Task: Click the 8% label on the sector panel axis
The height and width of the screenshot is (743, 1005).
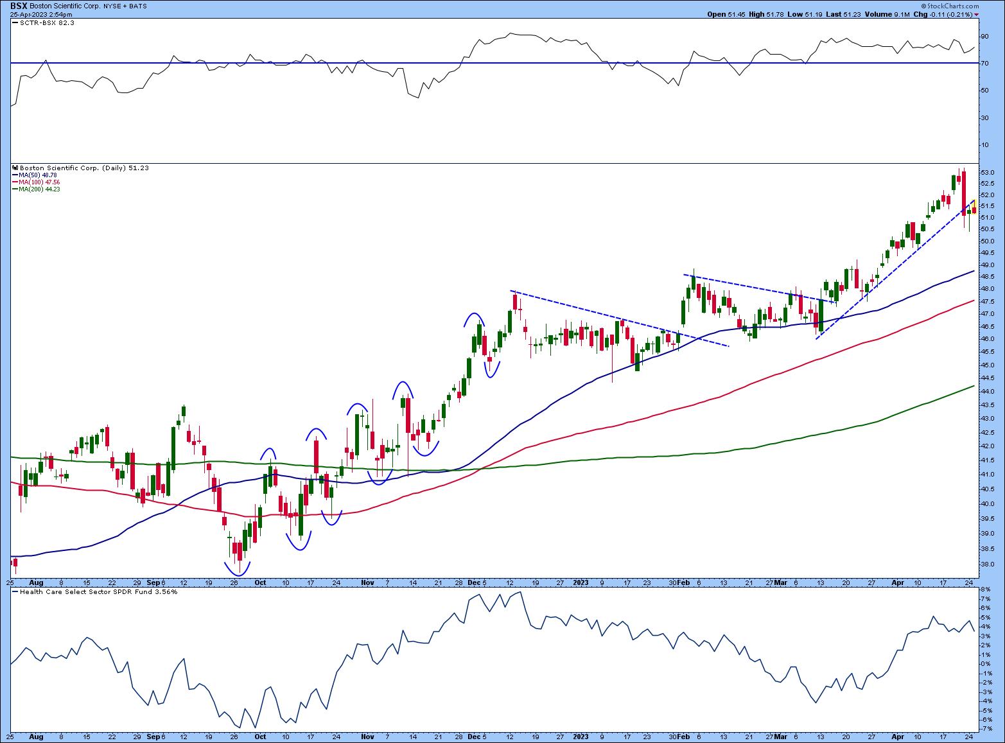Action: coord(984,589)
